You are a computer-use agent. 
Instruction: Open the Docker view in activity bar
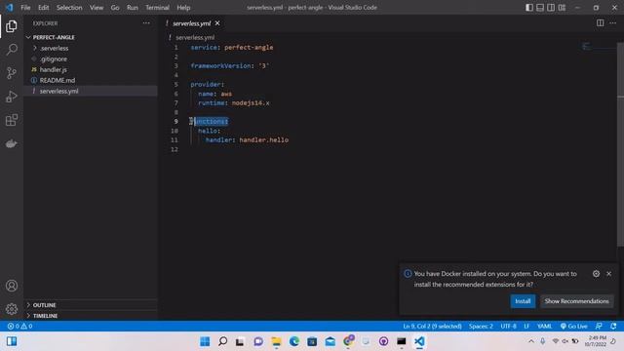(x=12, y=143)
